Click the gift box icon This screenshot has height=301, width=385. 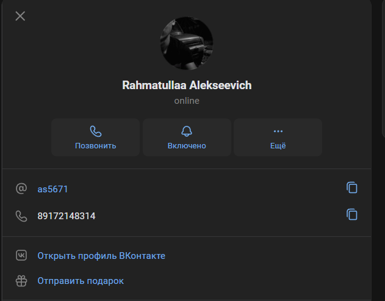(x=21, y=281)
